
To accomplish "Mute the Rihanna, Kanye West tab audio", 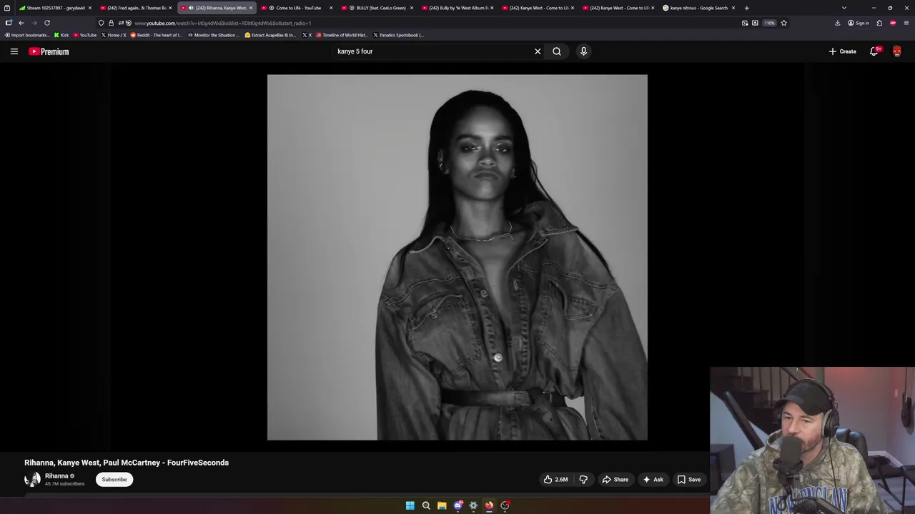I will pos(191,8).
